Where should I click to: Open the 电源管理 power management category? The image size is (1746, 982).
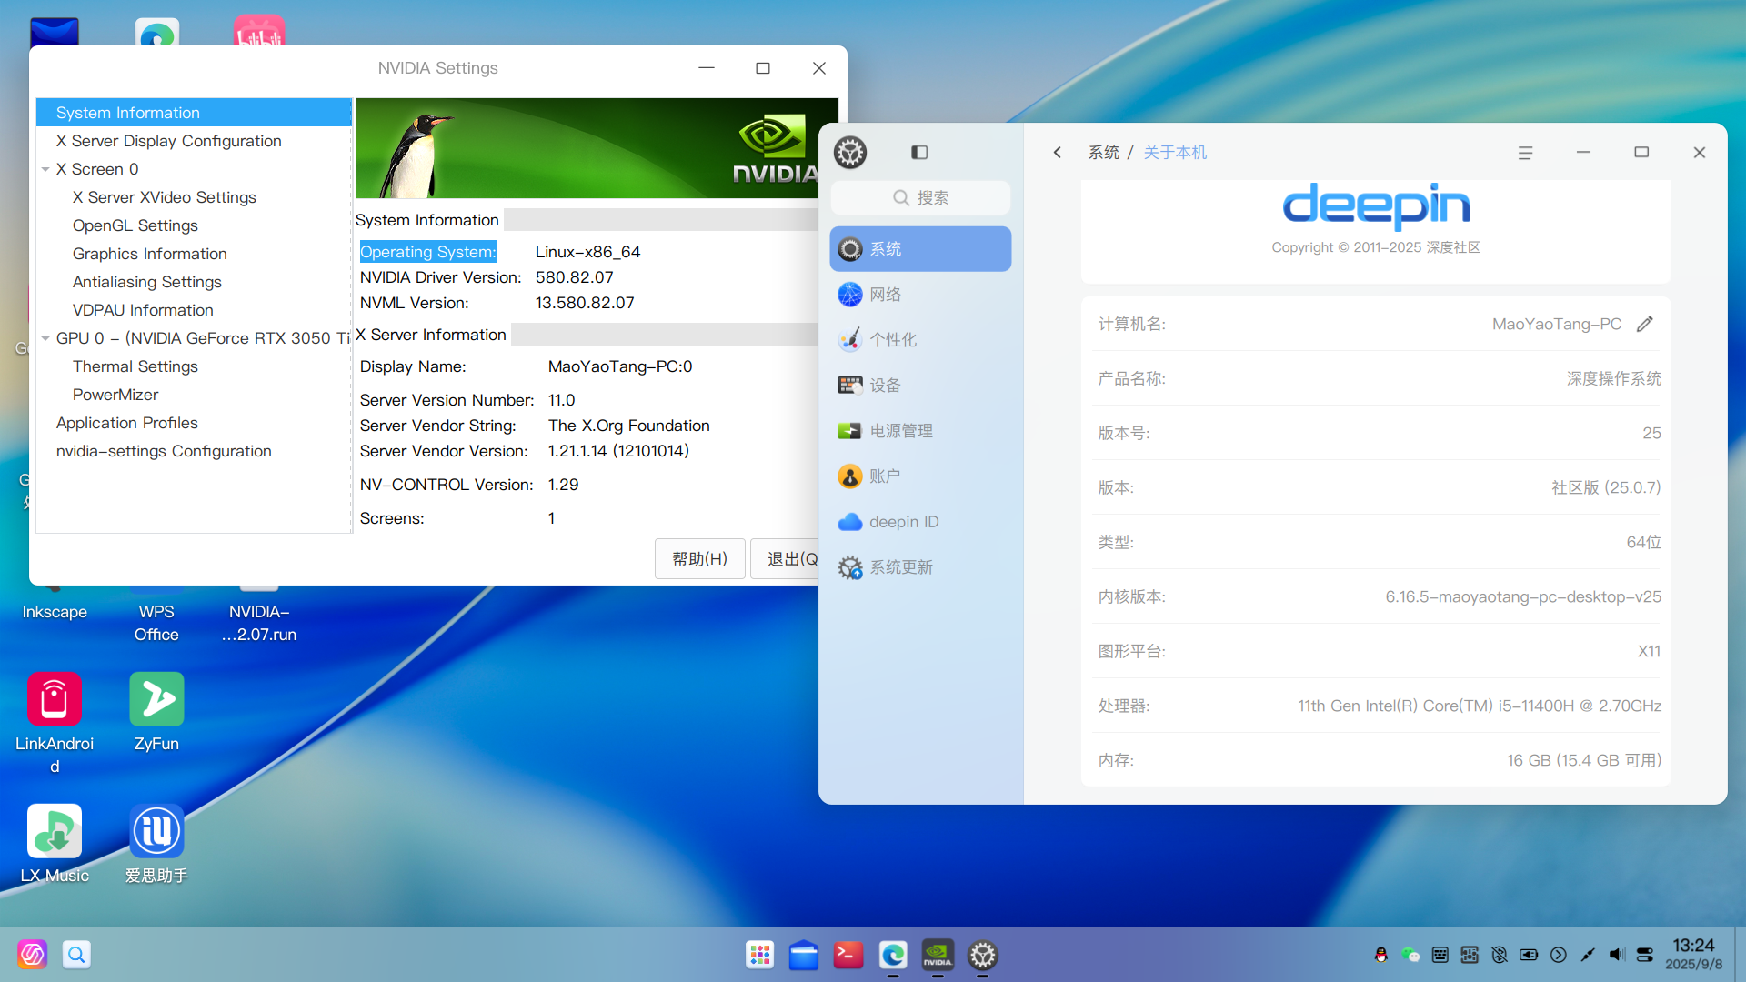point(920,431)
